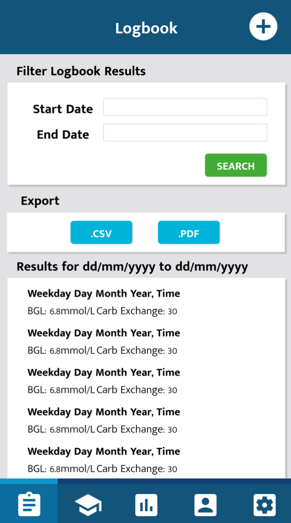Export logbook as .CSV
The height and width of the screenshot is (523, 291).
tap(101, 233)
